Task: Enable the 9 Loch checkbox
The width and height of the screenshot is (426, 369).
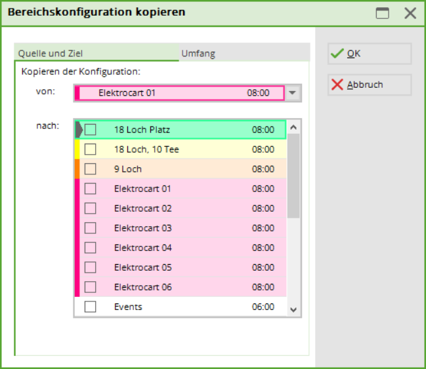Action: pos(91,169)
